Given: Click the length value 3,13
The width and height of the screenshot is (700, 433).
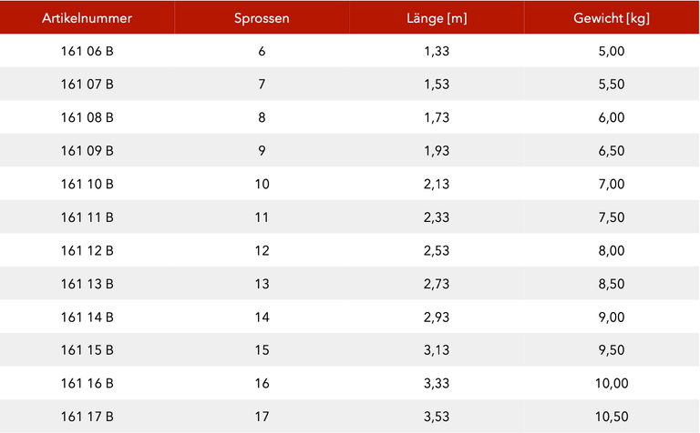Looking at the screenshot, I should pos(437,350).
